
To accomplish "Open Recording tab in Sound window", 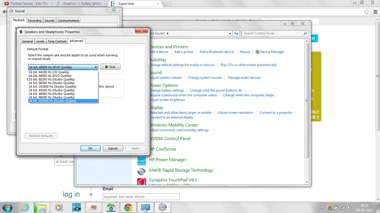I will (x=34, y=20).
